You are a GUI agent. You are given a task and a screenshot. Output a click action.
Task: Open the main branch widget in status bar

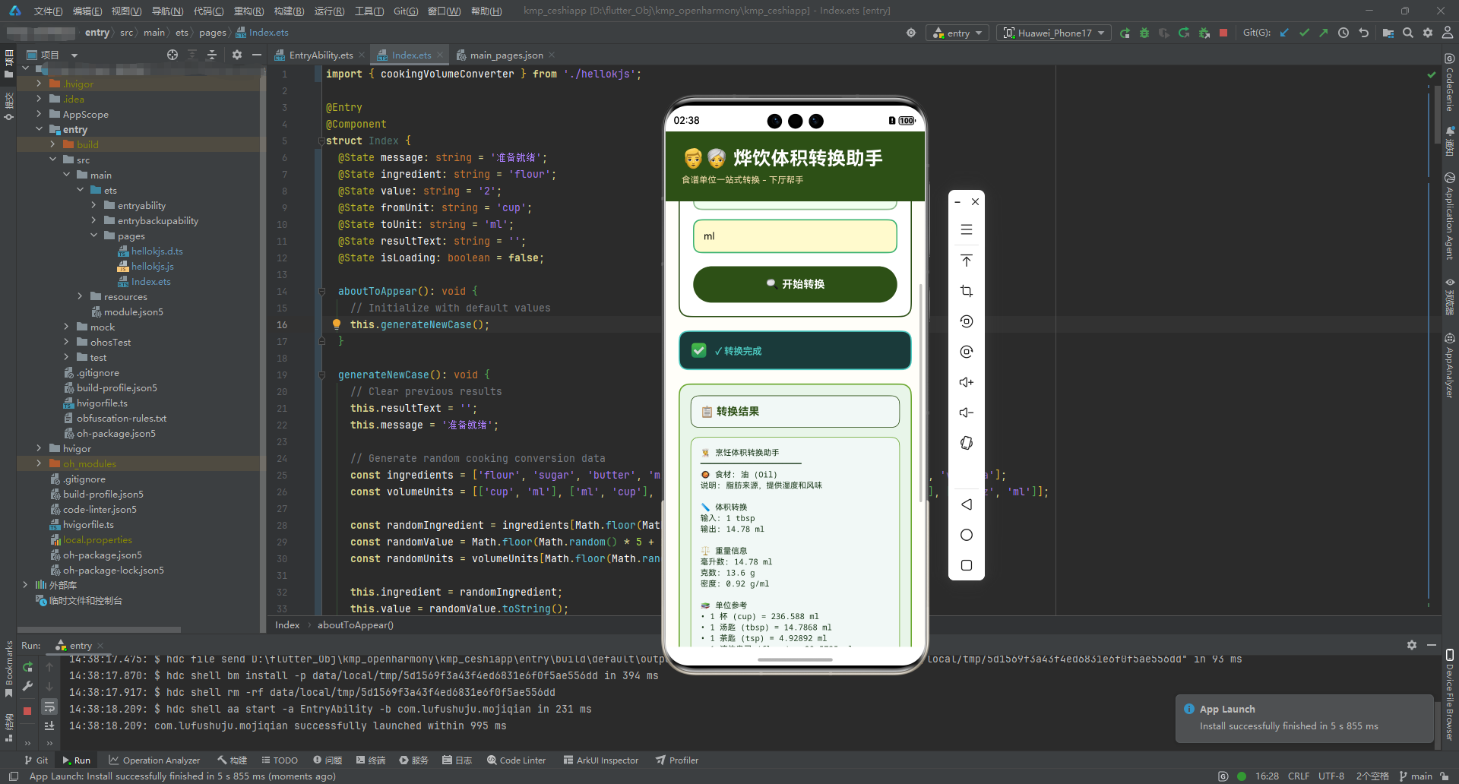(1416, 776)
